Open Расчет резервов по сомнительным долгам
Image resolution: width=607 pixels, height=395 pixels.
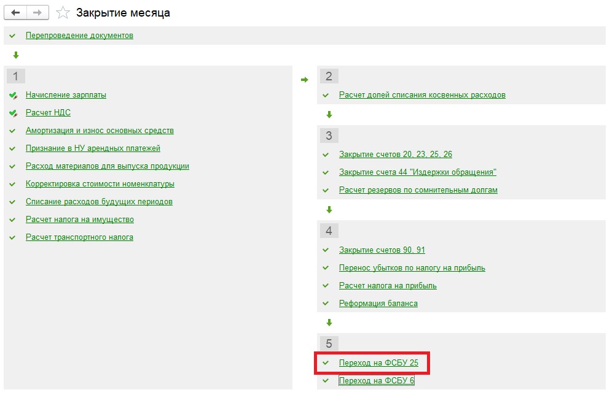(418, 190)
